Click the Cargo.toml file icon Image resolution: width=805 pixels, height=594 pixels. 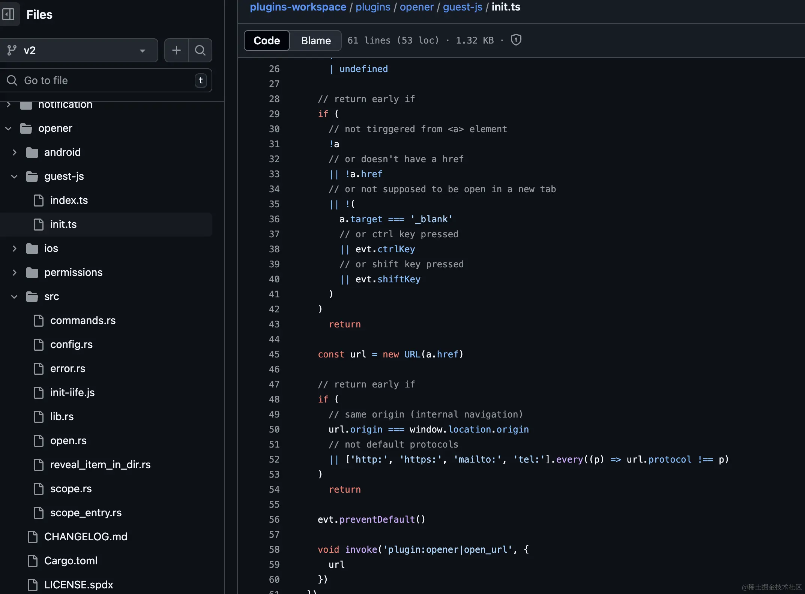click(33, 561)
